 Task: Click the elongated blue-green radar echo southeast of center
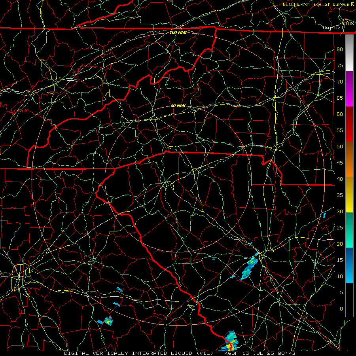click(x=249, y=267)
